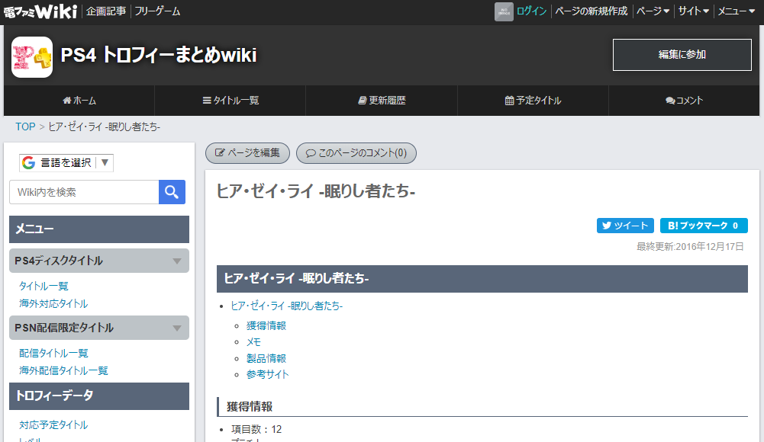This screenshot has height=442, width=764.
Task: Open the Google 言語を選択 language dropdown
Action: (66, 162)
